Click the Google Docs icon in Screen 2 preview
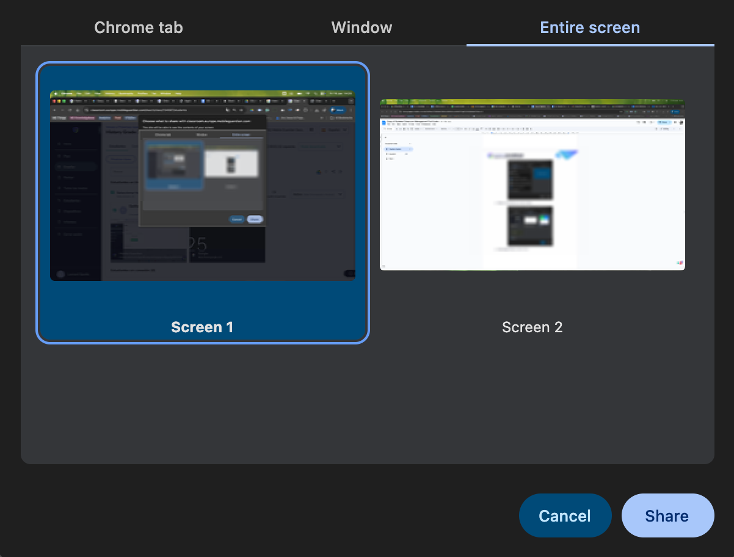This screenshot has height=557, width=734. (x=383, y=122)
